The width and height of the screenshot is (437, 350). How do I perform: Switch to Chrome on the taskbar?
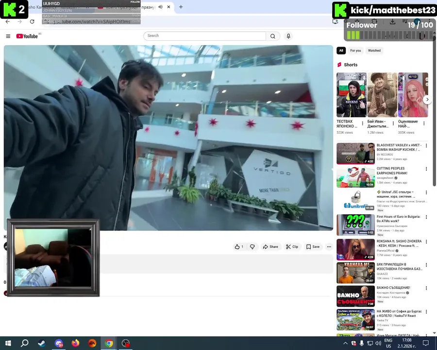pos(109,343)
